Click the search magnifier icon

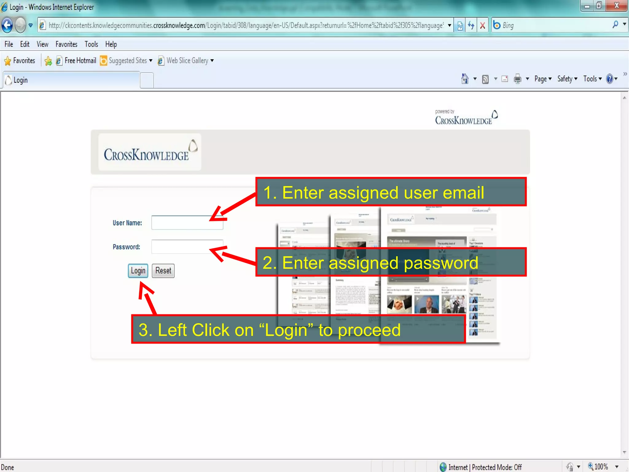coord(615,24)
